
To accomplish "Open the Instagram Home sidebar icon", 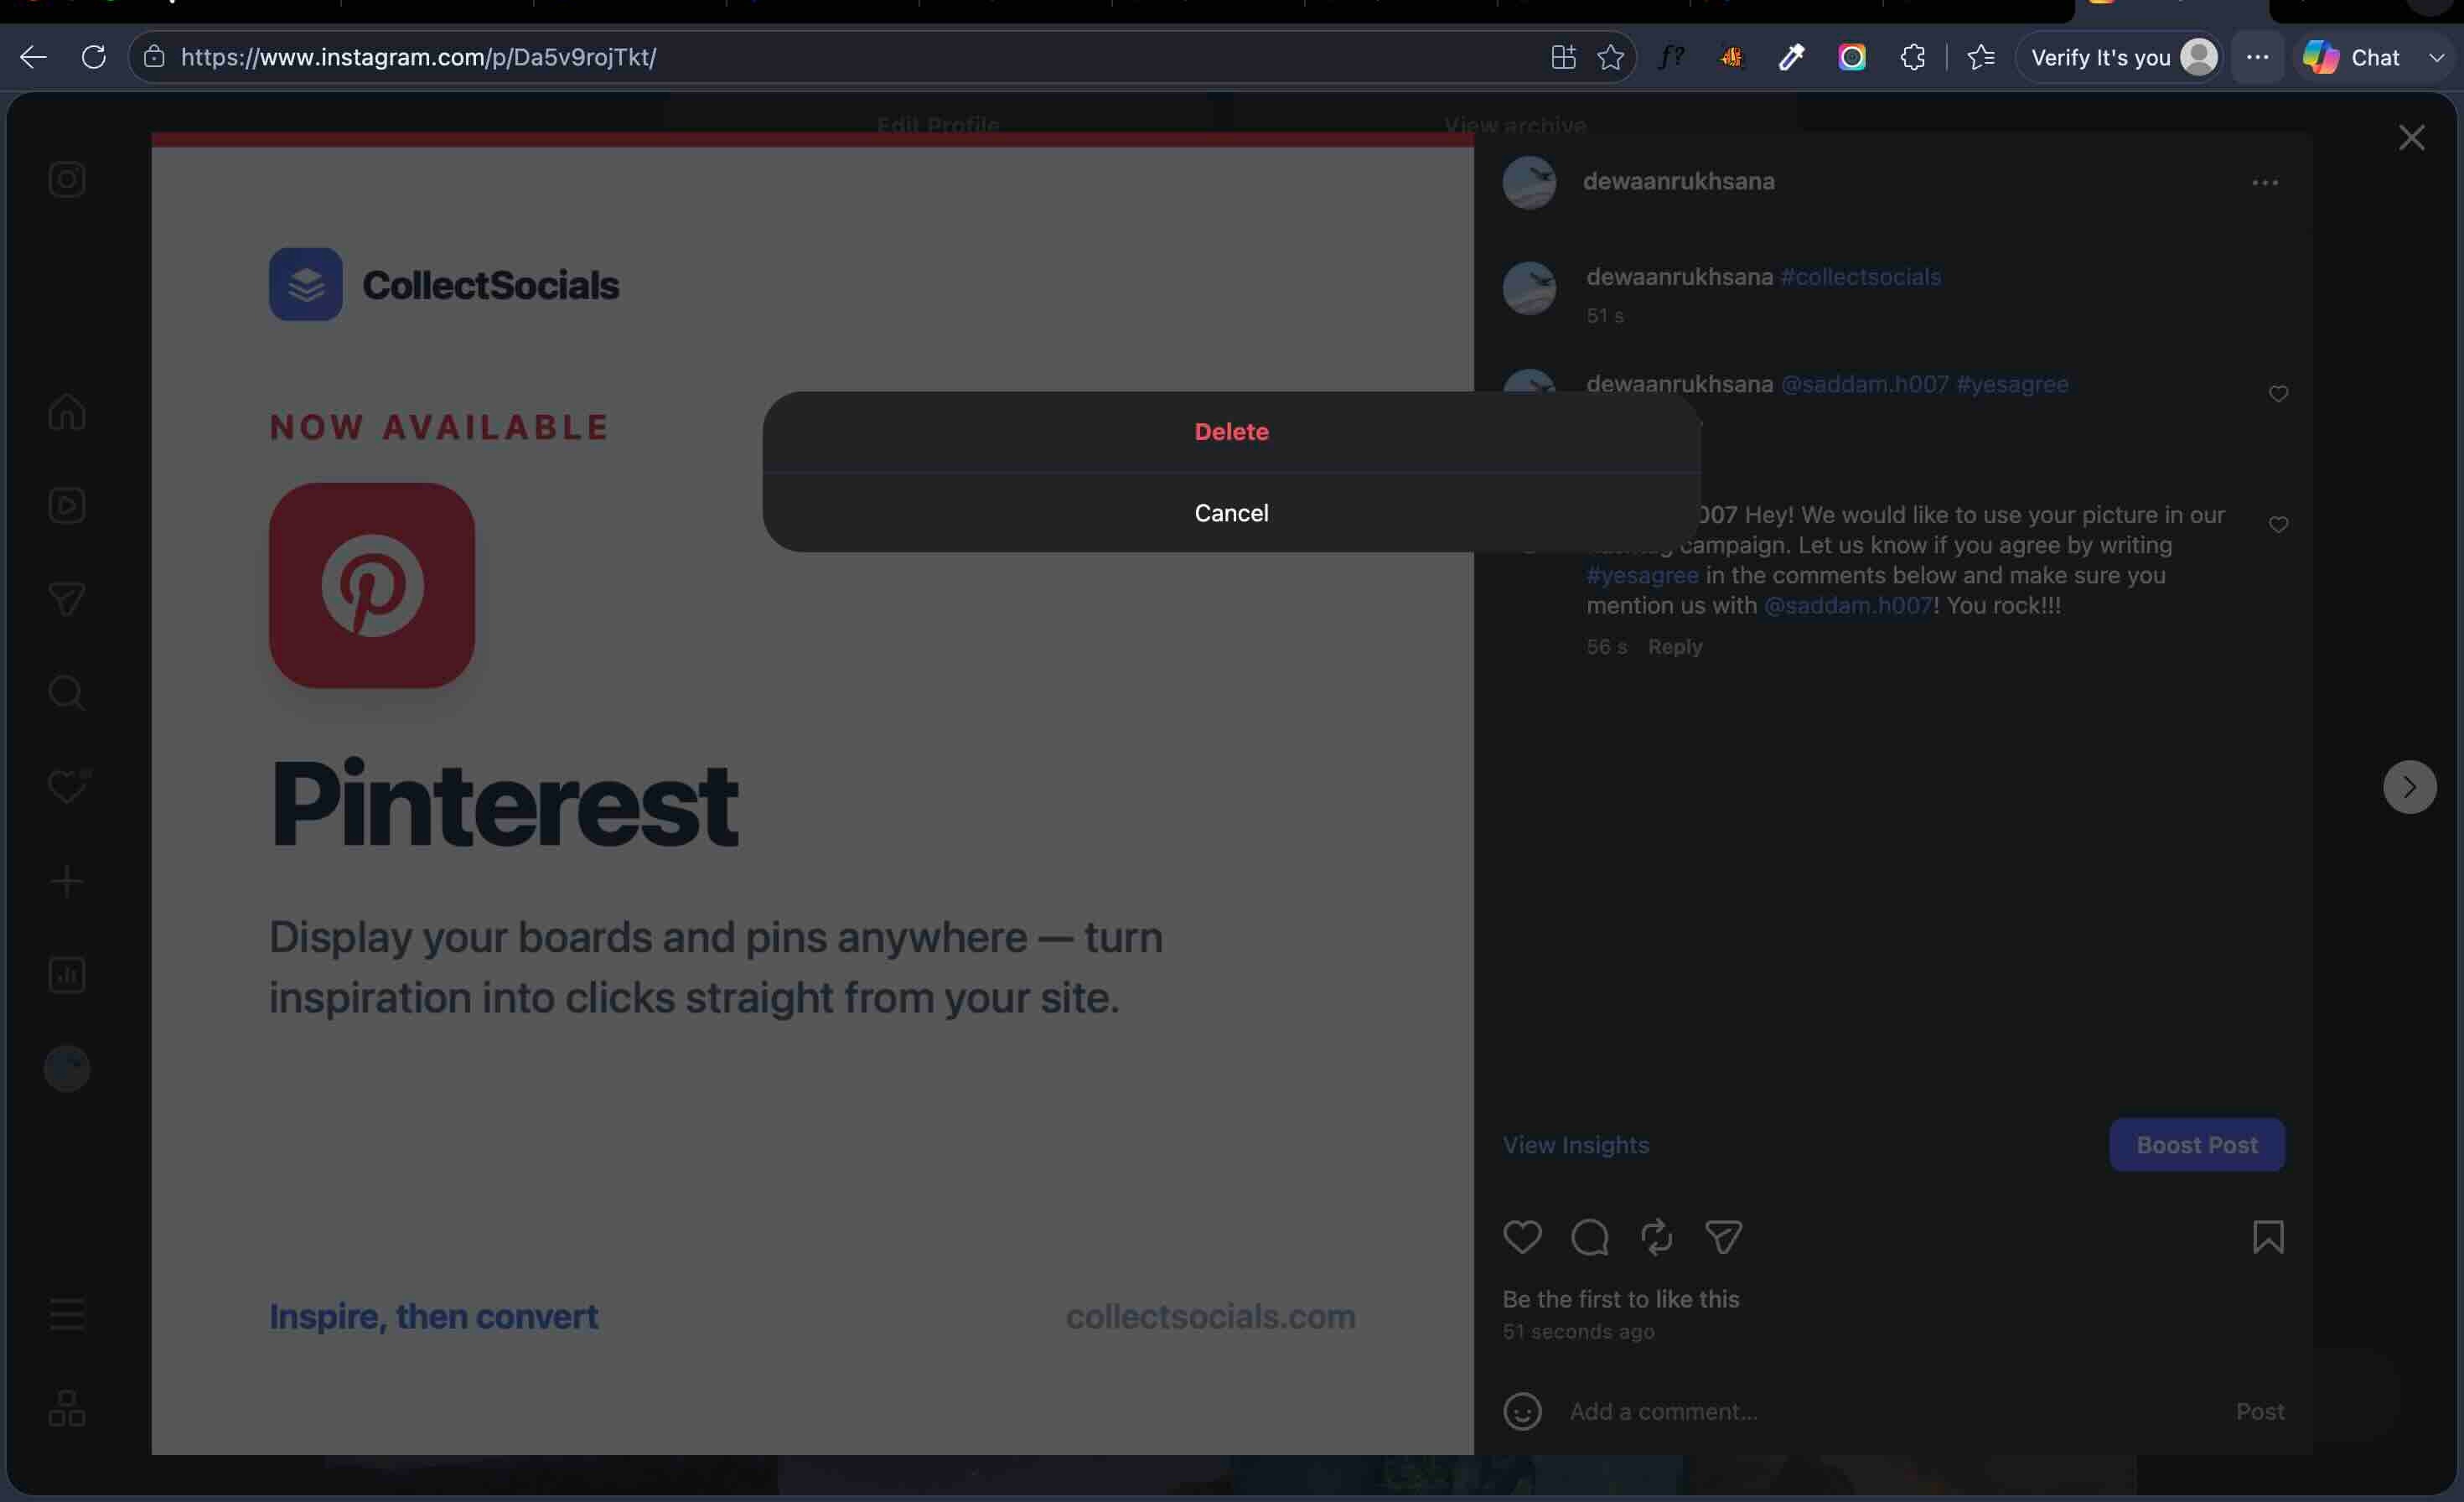I will click(x=67, y=411).
